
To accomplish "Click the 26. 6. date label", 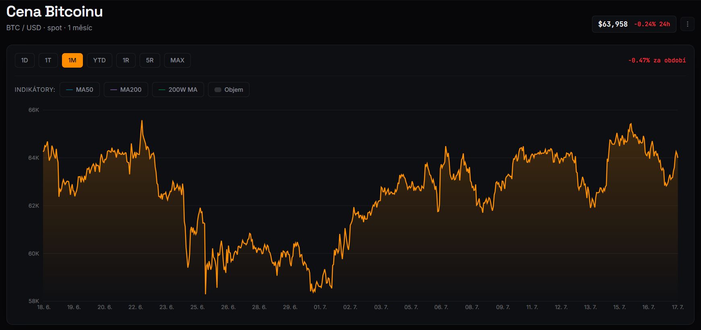I will click(228, 307).
